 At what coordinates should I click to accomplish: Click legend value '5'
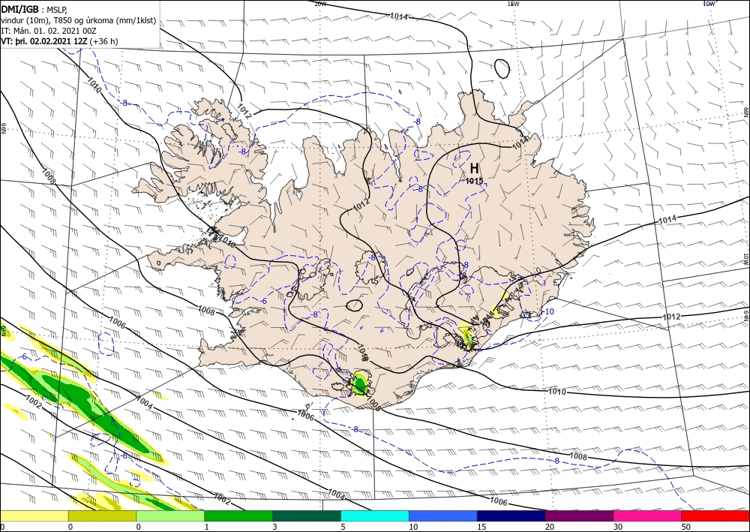(x=343, y=527)
